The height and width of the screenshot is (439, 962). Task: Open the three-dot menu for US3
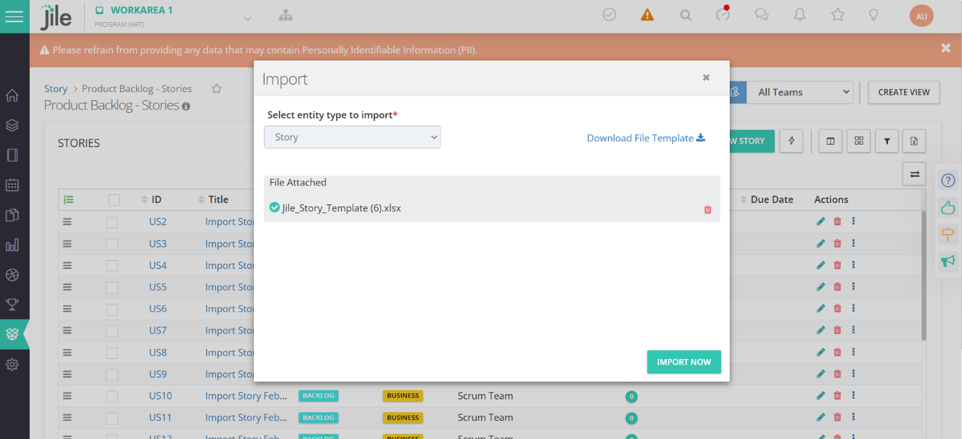[x=853, y=243]
